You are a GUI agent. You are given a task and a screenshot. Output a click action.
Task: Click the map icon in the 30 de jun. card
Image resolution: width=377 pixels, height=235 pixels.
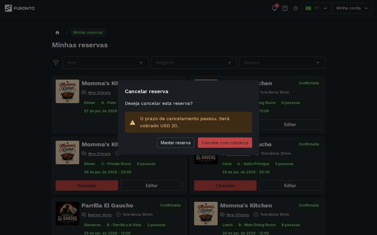click(222, 214)
